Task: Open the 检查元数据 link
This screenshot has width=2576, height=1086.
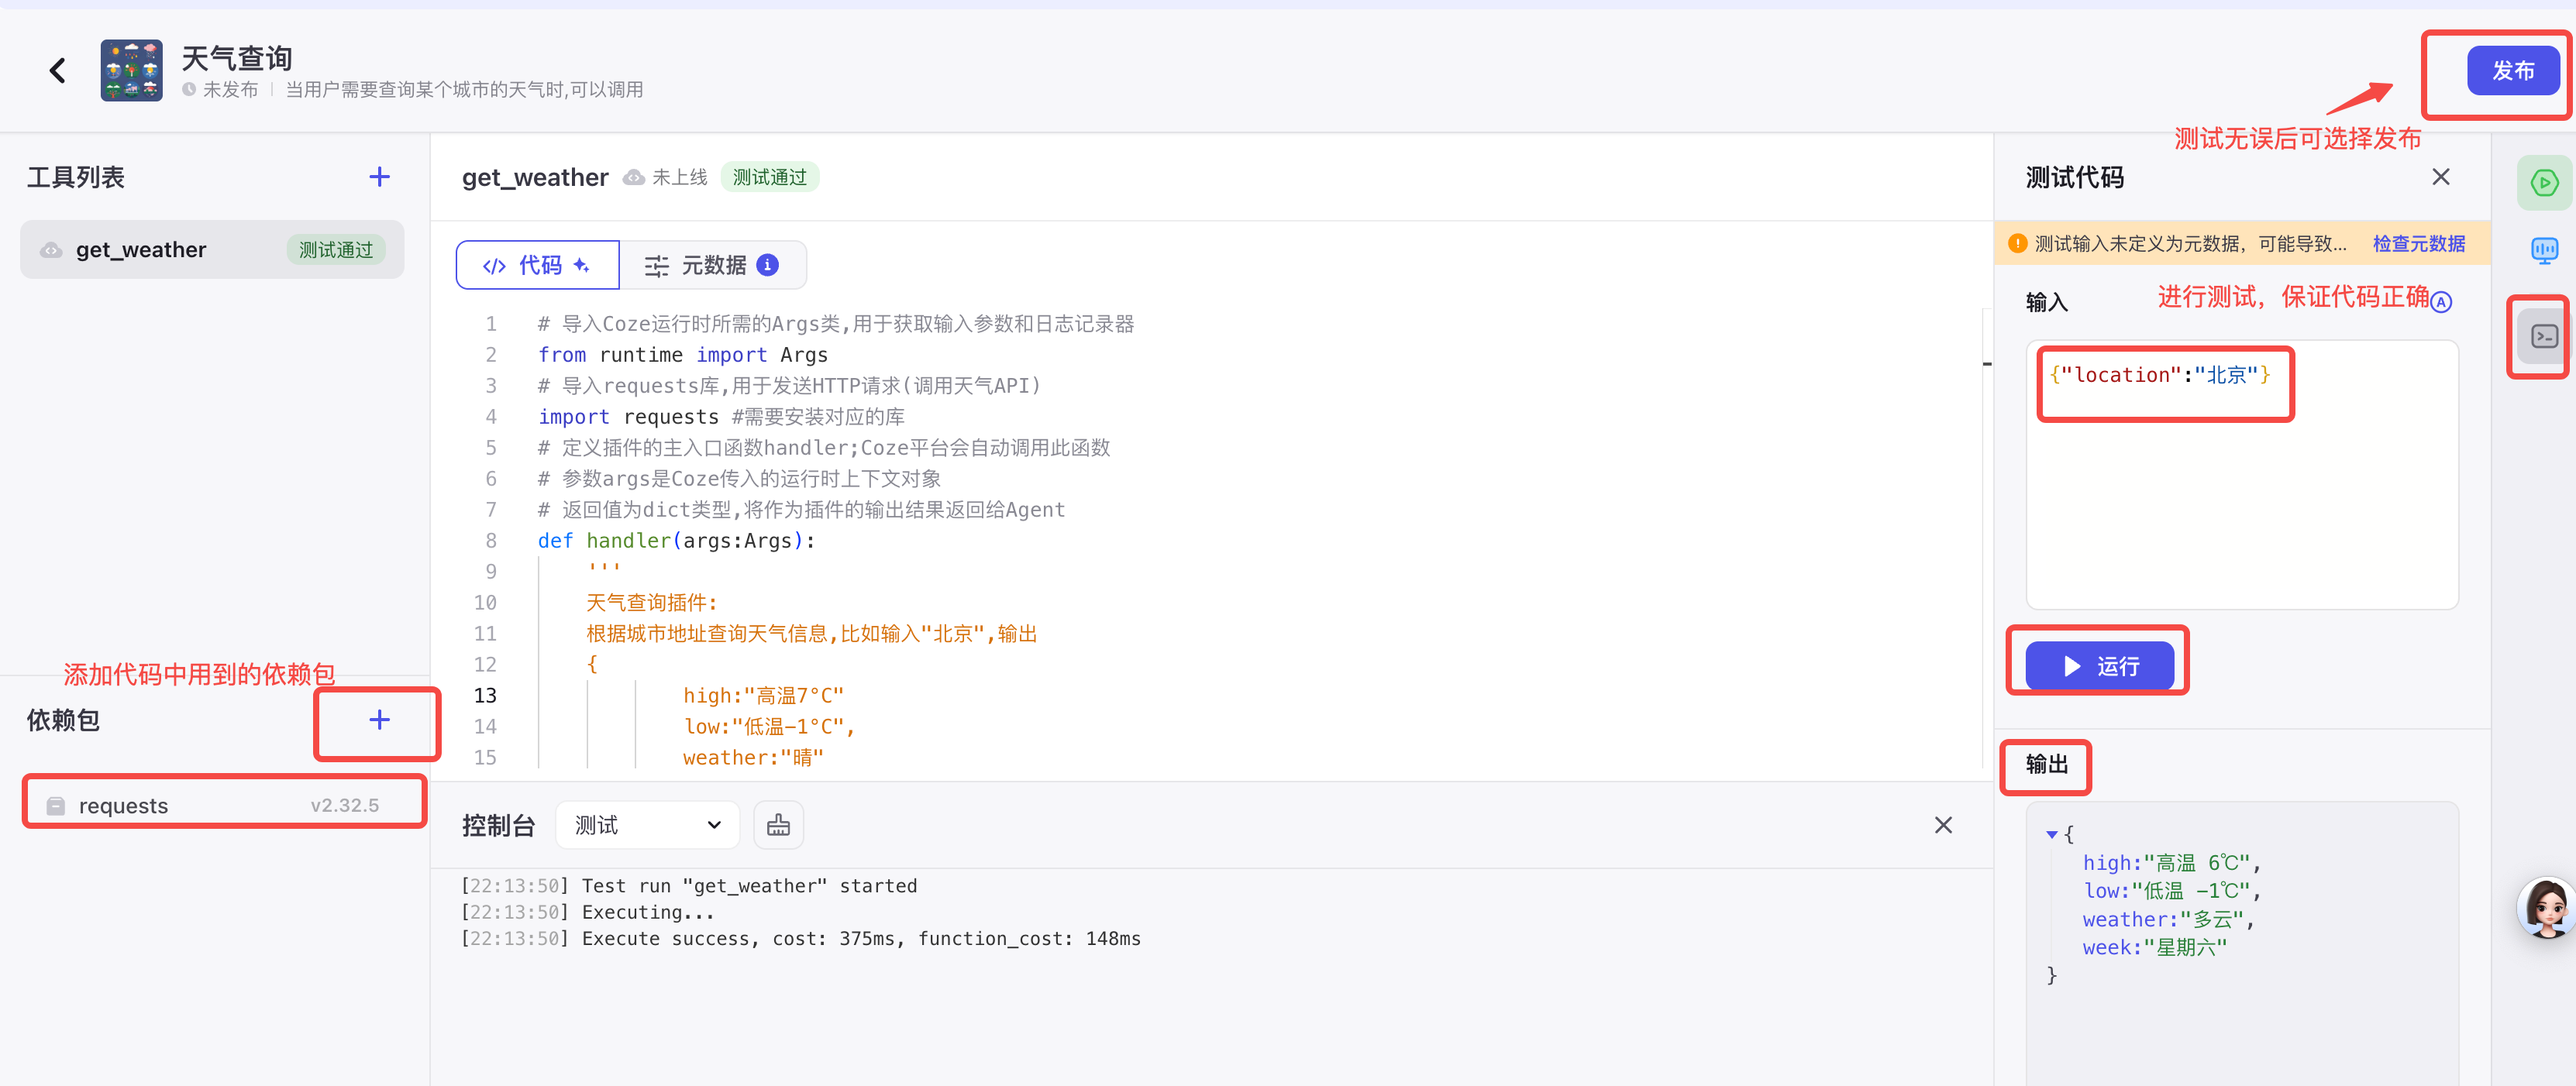Action: point(2418,244)
